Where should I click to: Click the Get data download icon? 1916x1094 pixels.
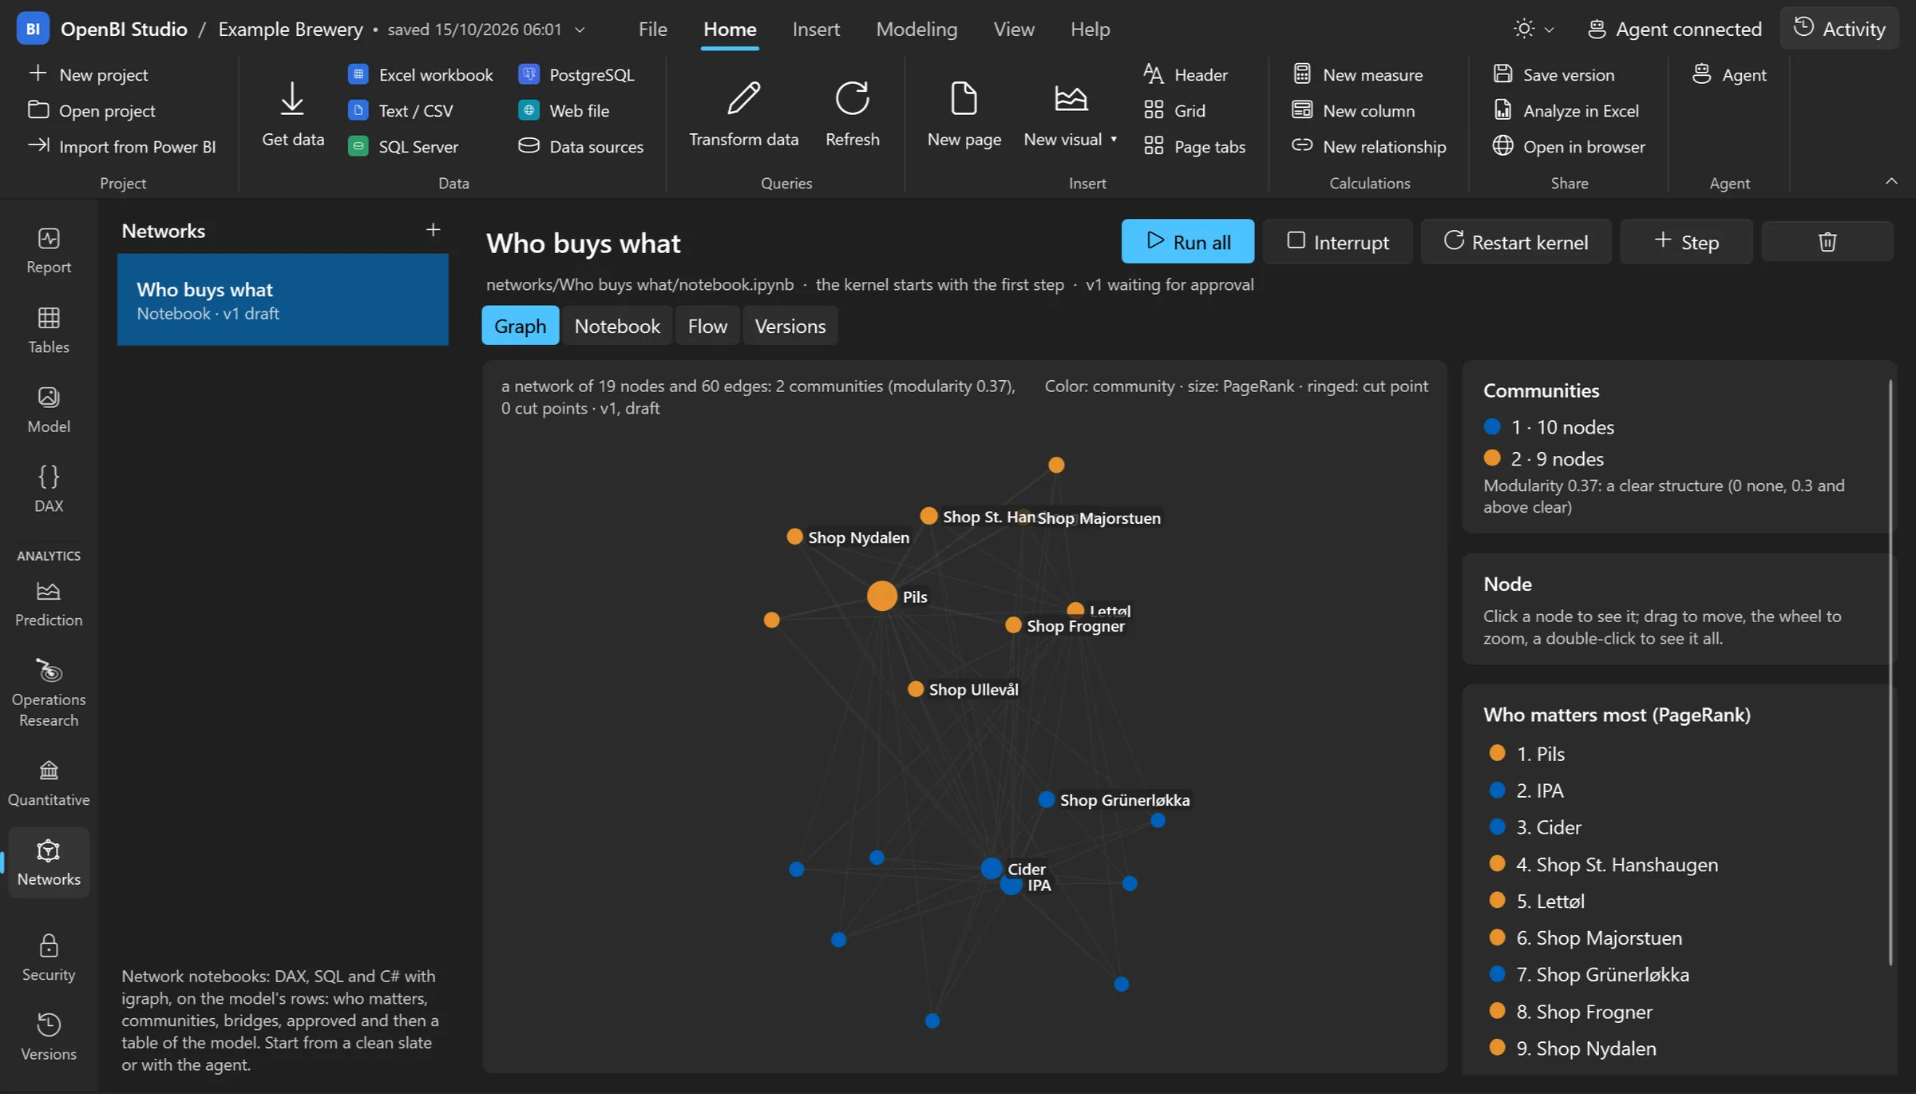tap(292, 98)
